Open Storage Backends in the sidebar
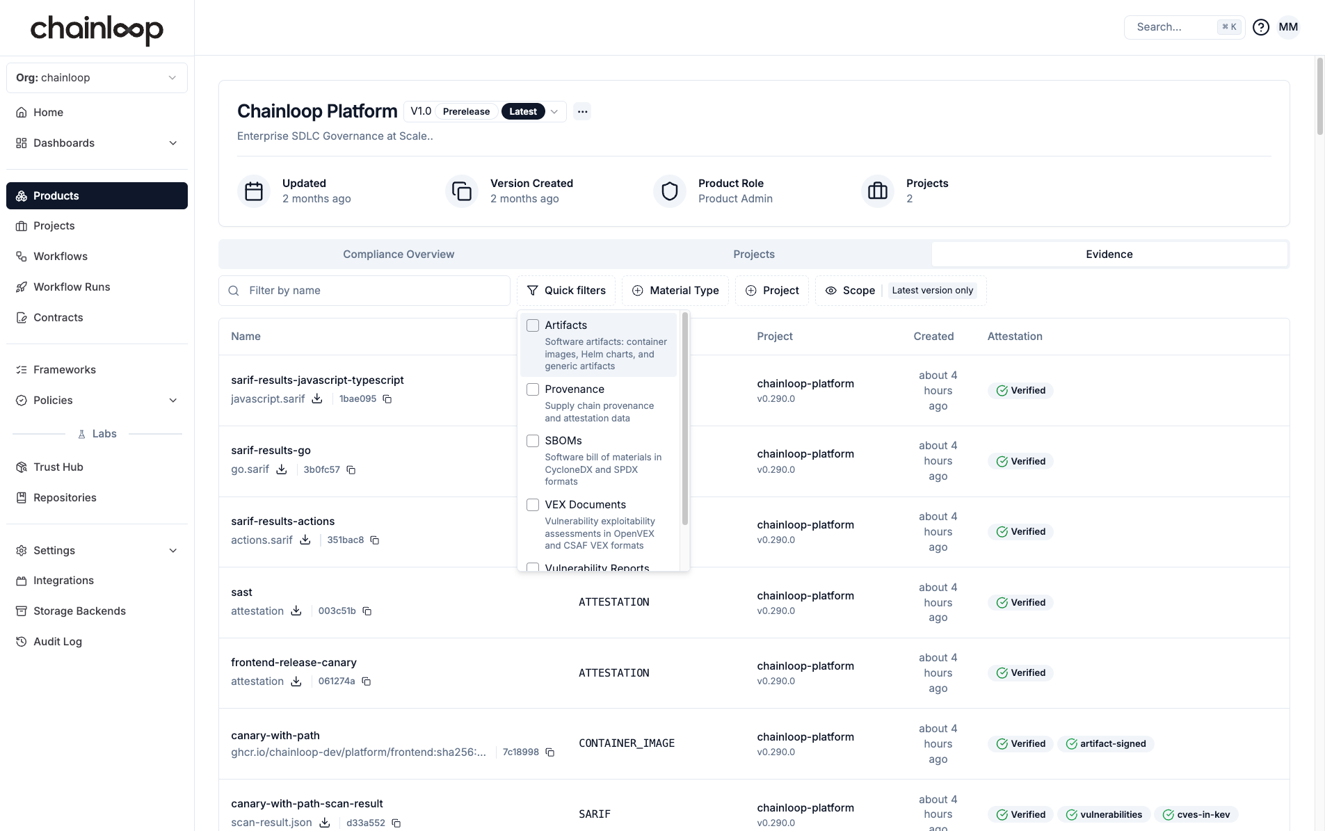The height and width of the screenshot is (831, 1325). [97, 611]
